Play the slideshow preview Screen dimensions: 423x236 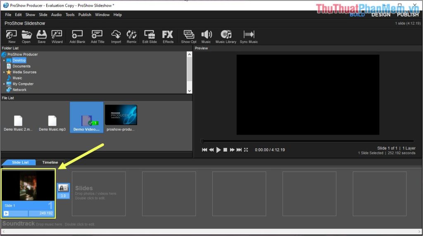click(219, 150)
